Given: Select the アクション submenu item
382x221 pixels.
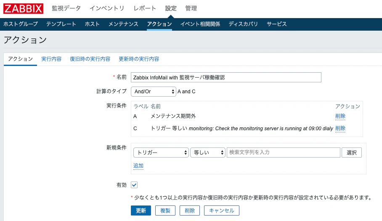Looking at the screenshot, I should pyautogui.click(x=159, y=24).
